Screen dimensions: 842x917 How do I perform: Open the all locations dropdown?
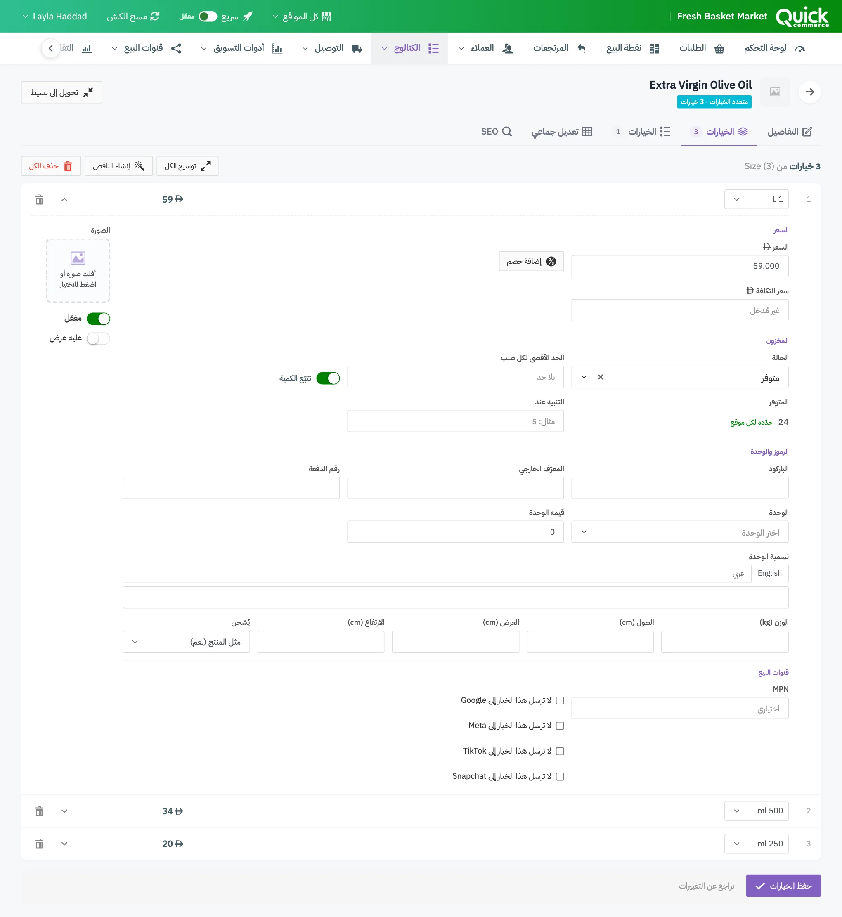(302, 17)
